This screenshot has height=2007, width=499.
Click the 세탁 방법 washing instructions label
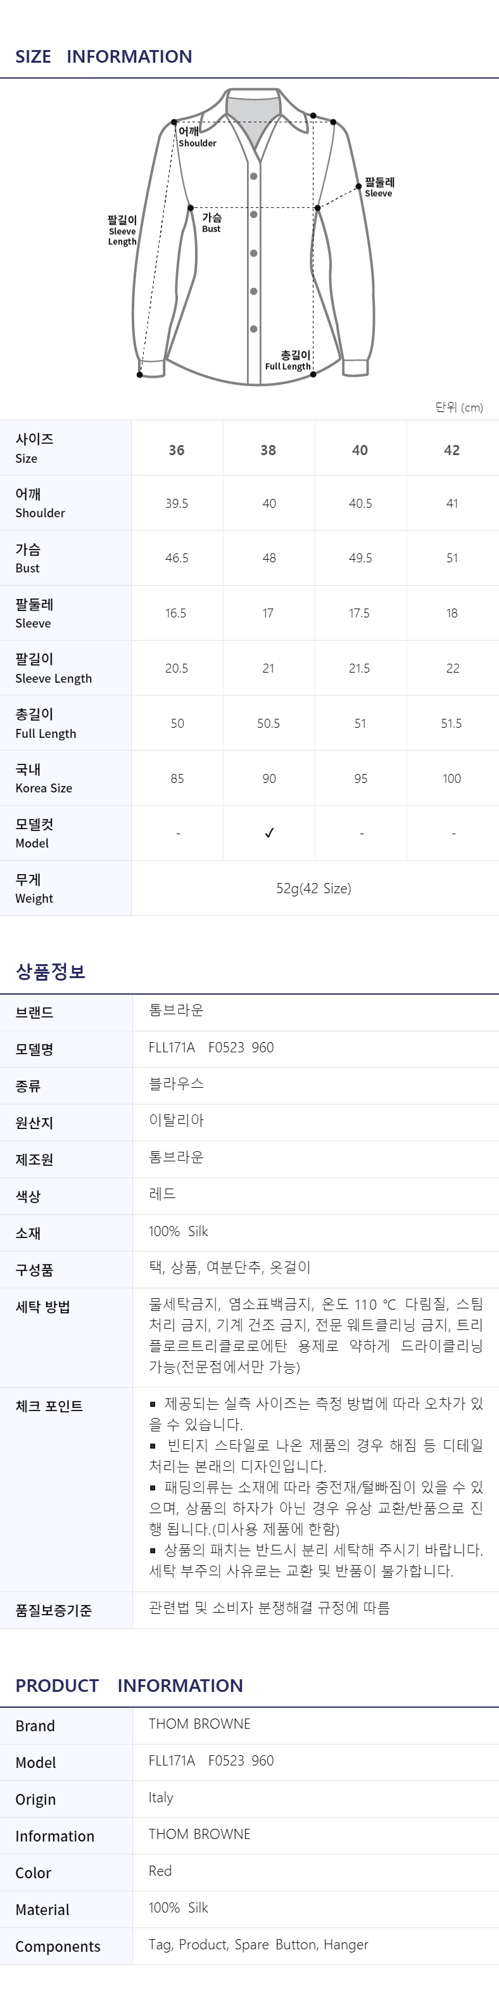pyautogui.click(x=43, y=1307)
